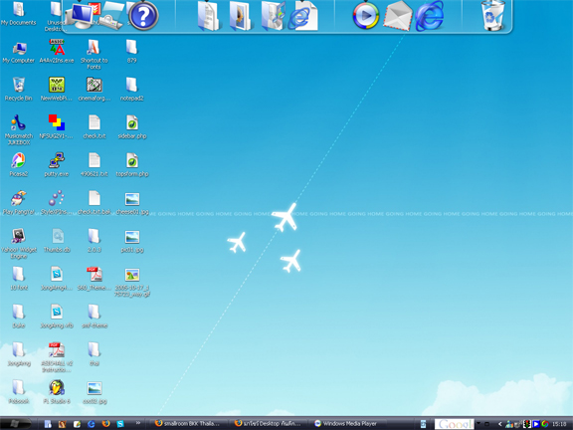Launch Windows Media Player from dock
This screenshot has width=573, height=430.
coord(366,16)
